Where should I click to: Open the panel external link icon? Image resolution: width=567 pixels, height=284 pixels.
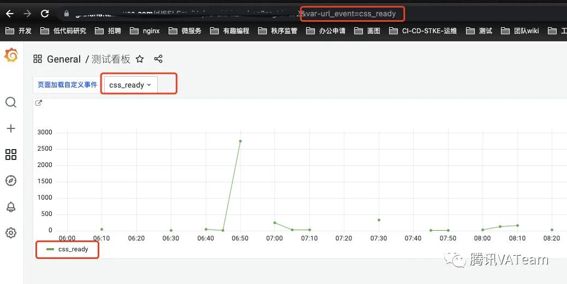tap(39, 103)
